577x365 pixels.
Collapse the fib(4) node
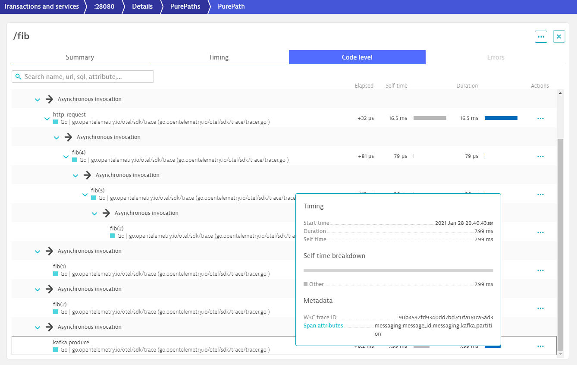click(66, 157)
